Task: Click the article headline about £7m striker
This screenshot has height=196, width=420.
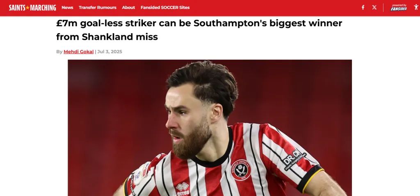Action: coord(199,30)
